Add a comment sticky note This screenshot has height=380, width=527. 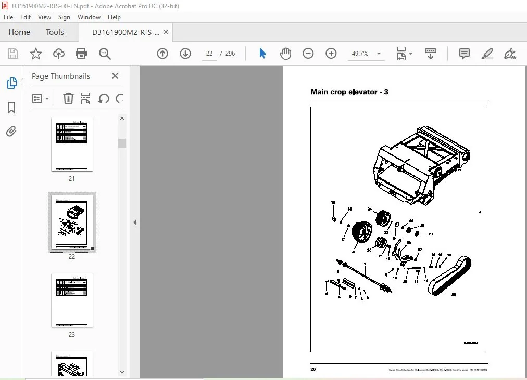click(464, 54)
